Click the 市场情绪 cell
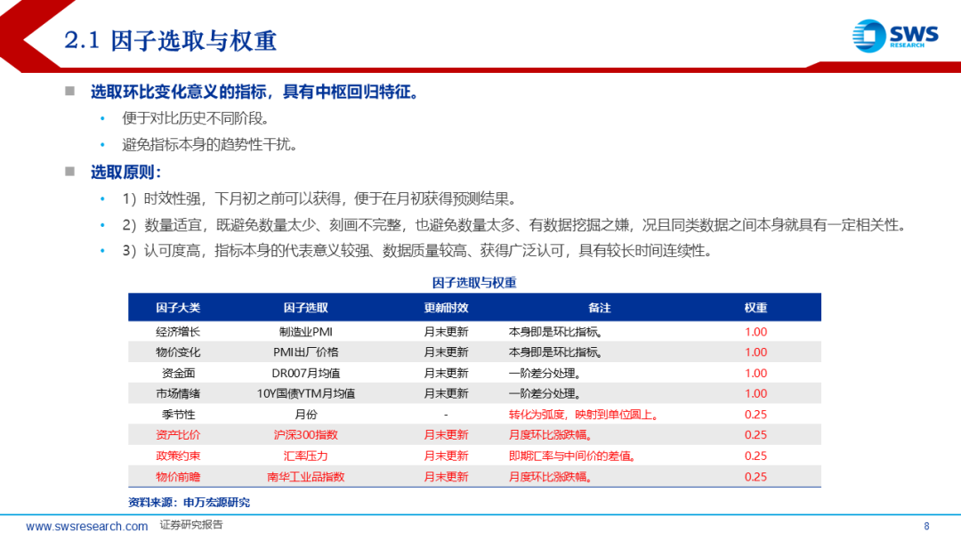This screenshot has width=961, height=541. pyautogui.click(x=178, y=393)
